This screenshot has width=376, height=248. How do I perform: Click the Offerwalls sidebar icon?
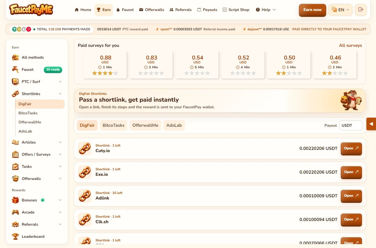(15, 179)
